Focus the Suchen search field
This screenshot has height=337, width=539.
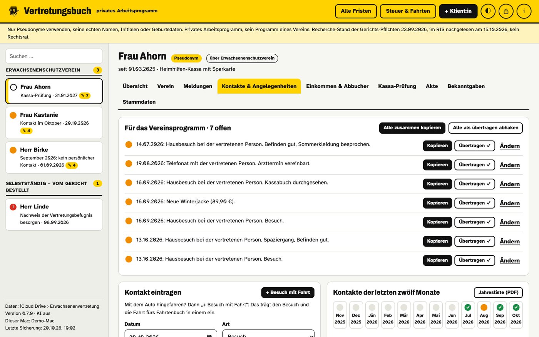[x=54, y=56]
